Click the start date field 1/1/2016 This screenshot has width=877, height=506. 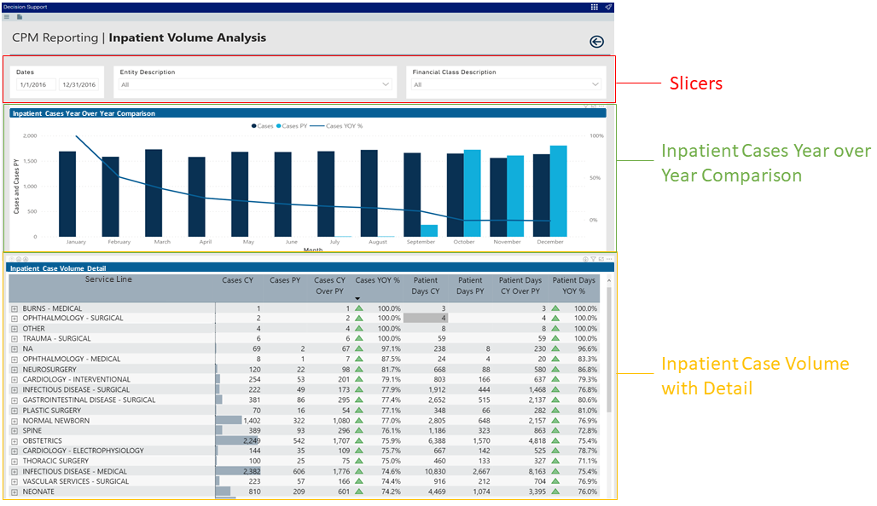(36, 84)
